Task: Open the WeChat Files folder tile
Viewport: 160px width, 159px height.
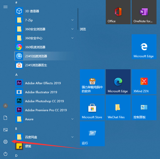Action: pyautogui.click(x=118, y=108)
